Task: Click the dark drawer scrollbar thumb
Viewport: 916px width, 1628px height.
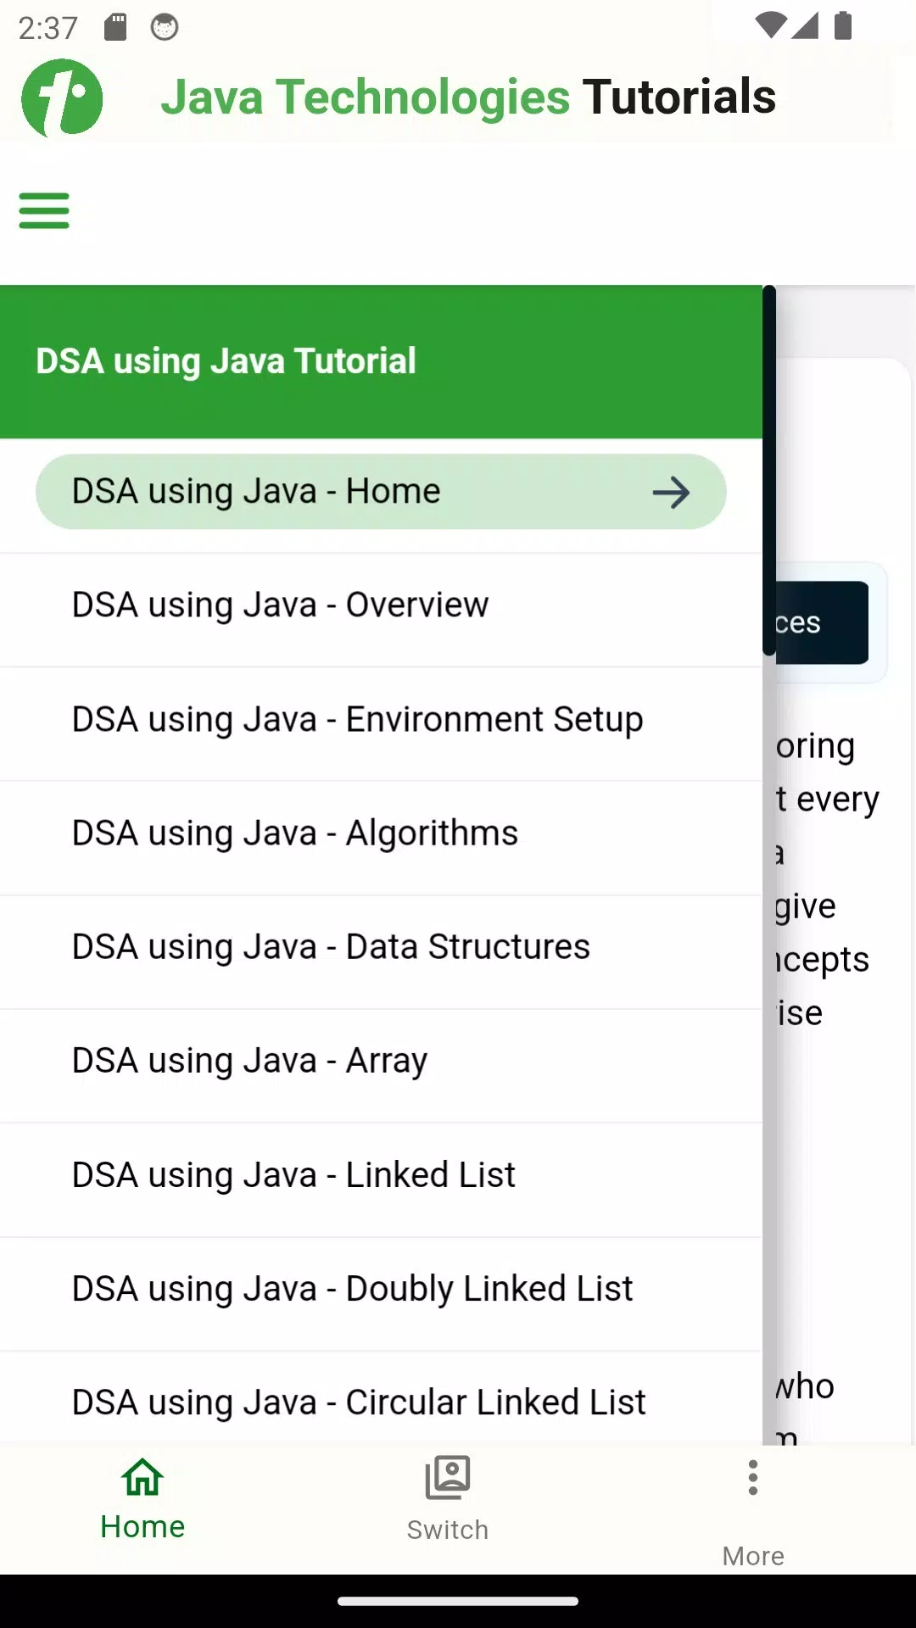Action: tap(769, 471)
